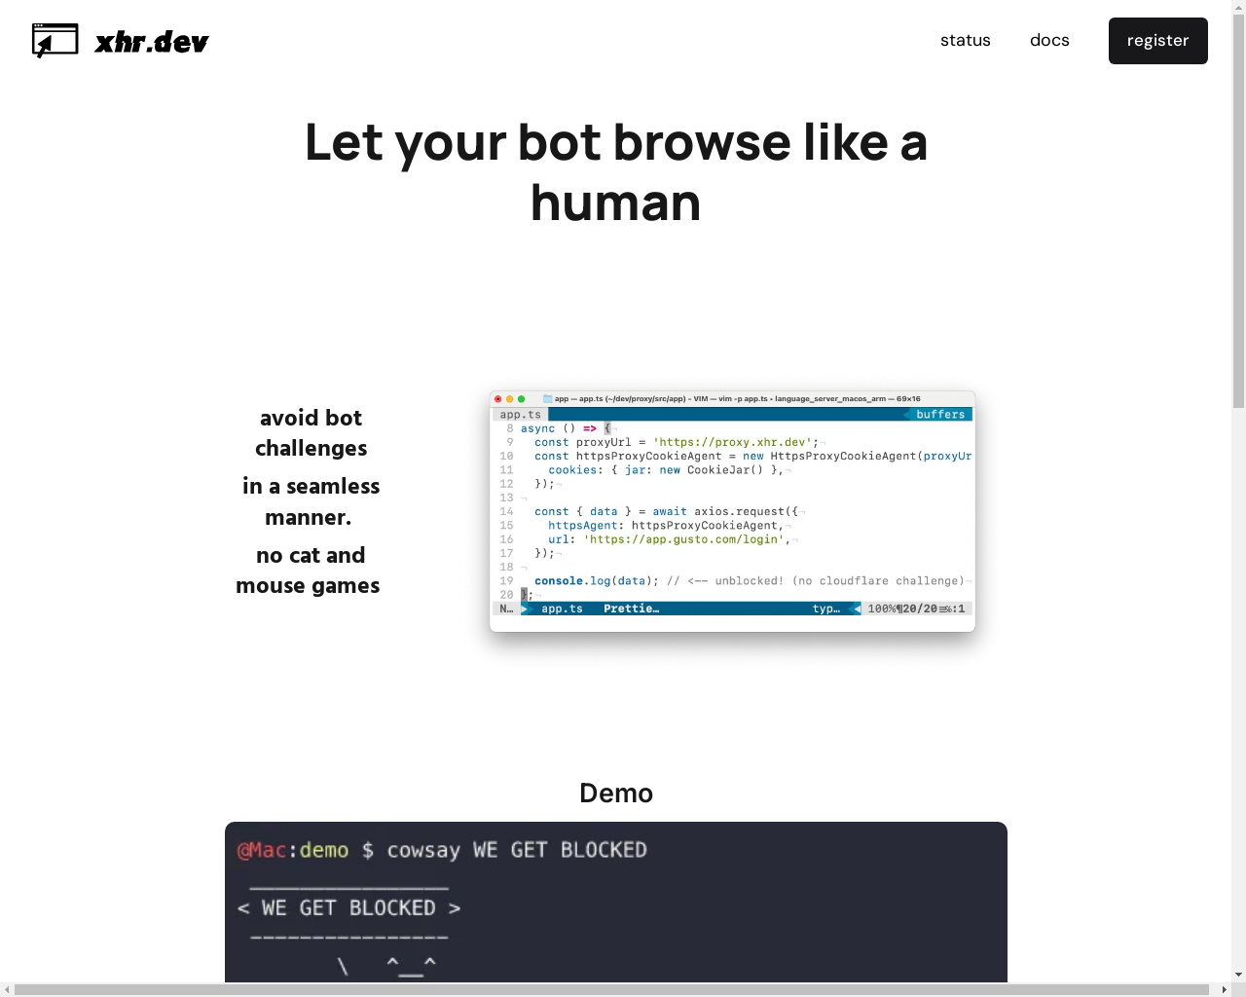Screen dimensions: 1246x997
Task: Click the vertical scrollbar thumb
Action: [1238, 209]
